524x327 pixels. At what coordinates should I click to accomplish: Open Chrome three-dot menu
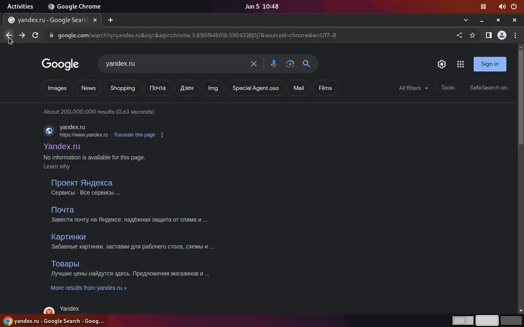(x=515, y=35)
